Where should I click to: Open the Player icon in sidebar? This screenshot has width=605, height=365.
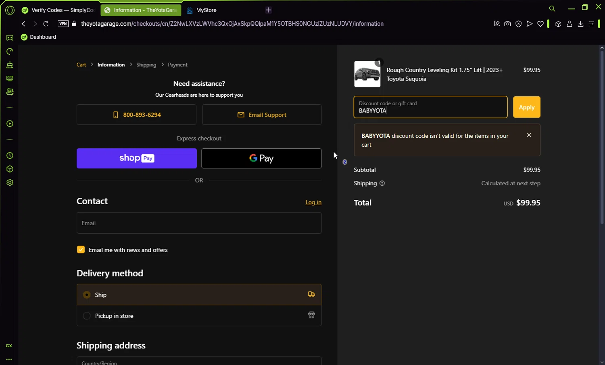pos(10,124)
